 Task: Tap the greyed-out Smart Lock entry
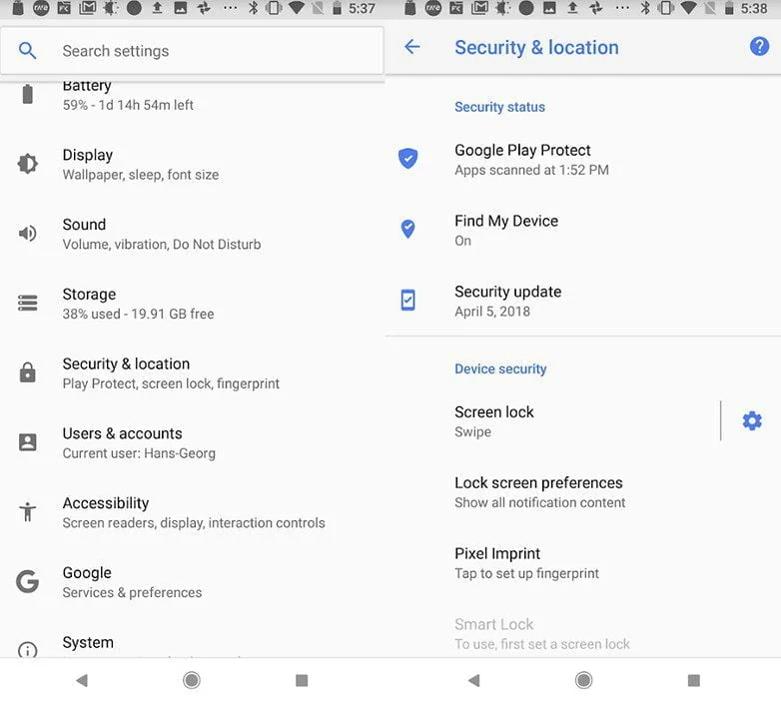(x=583, y=633)
